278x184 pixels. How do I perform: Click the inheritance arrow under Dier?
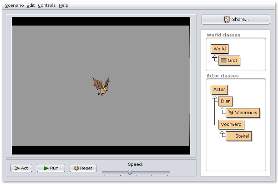(222, 110)
